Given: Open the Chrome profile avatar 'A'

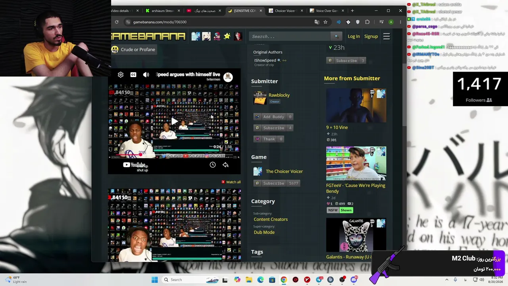Looking at the screenshot, I should tap(391, 22).
